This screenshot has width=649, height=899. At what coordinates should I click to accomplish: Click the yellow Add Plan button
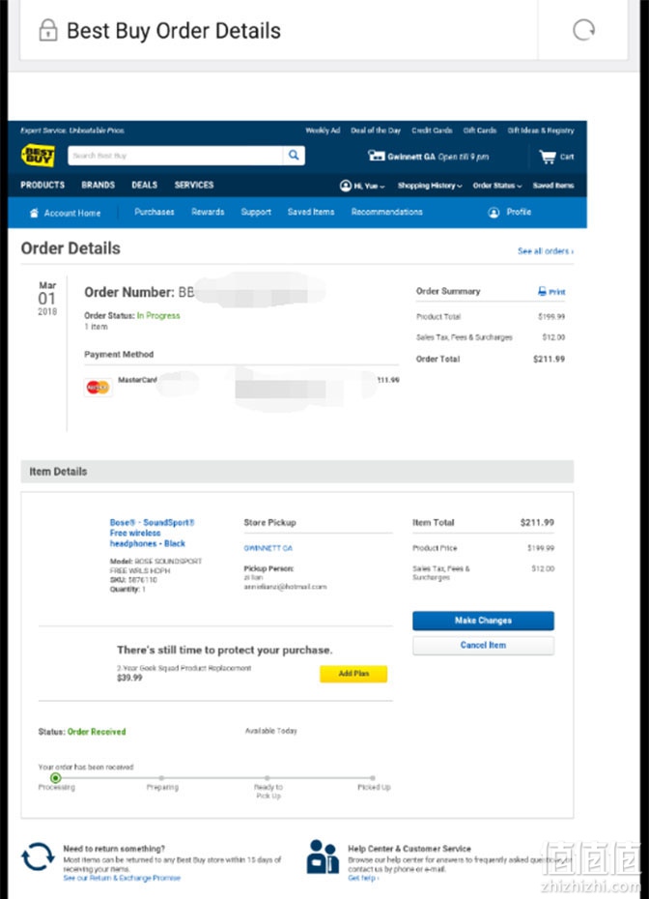353,673
